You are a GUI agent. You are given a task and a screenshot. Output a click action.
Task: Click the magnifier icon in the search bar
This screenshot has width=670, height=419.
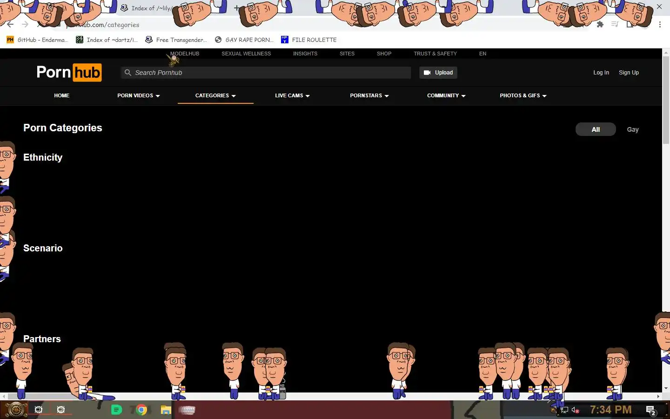tap(128, 73)
